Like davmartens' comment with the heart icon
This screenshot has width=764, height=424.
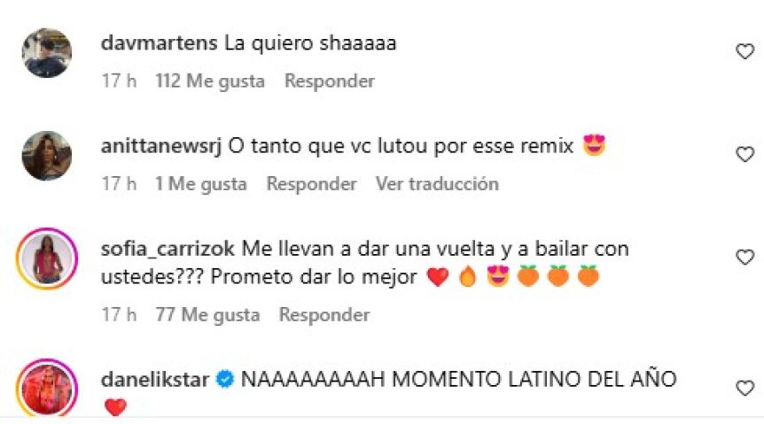745,51
